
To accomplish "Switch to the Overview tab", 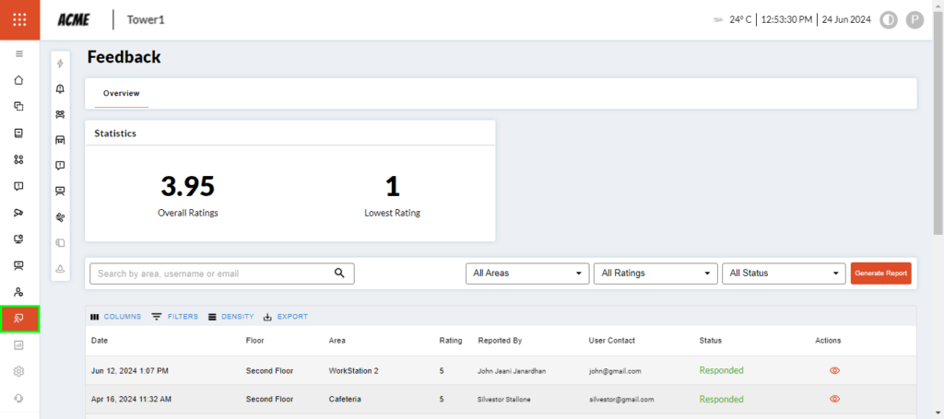I will tap(121, 94).
